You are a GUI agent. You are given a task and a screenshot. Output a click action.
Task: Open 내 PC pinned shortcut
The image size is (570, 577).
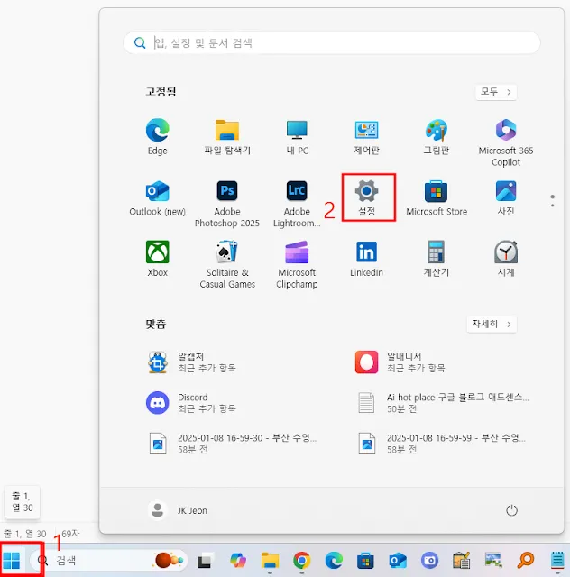tap(297, 136)
